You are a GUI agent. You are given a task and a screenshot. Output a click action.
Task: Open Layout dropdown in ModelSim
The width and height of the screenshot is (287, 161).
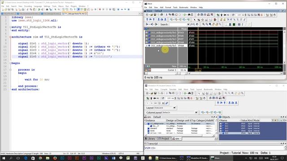(x=174, y=108)
